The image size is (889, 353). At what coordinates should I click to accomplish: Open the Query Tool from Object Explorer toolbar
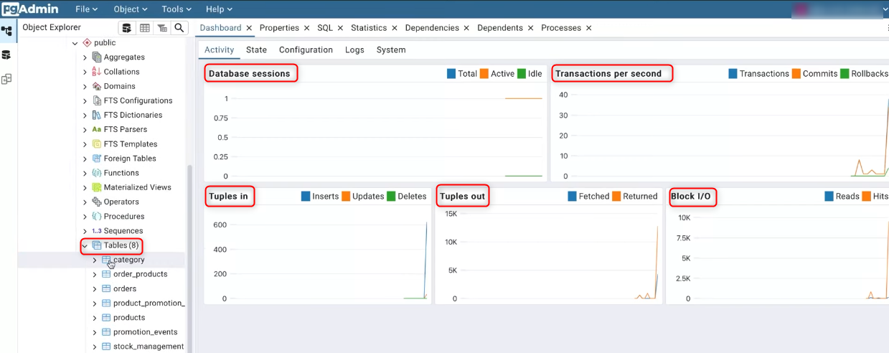(x=127, y=28)
